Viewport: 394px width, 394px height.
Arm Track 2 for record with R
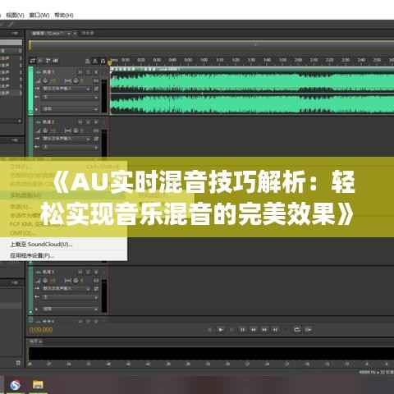96,122
